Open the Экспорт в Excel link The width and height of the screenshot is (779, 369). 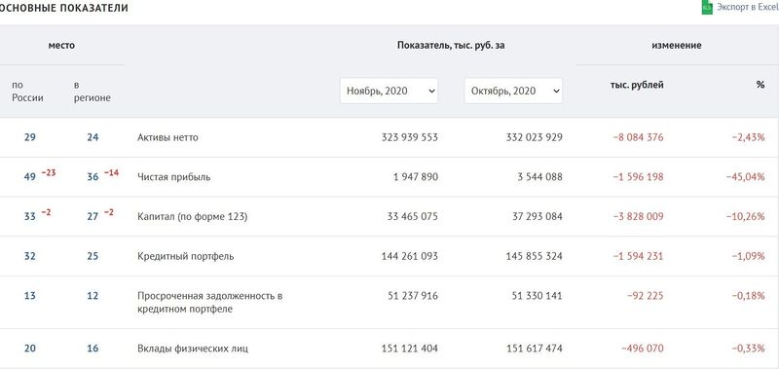click(747, 8)
